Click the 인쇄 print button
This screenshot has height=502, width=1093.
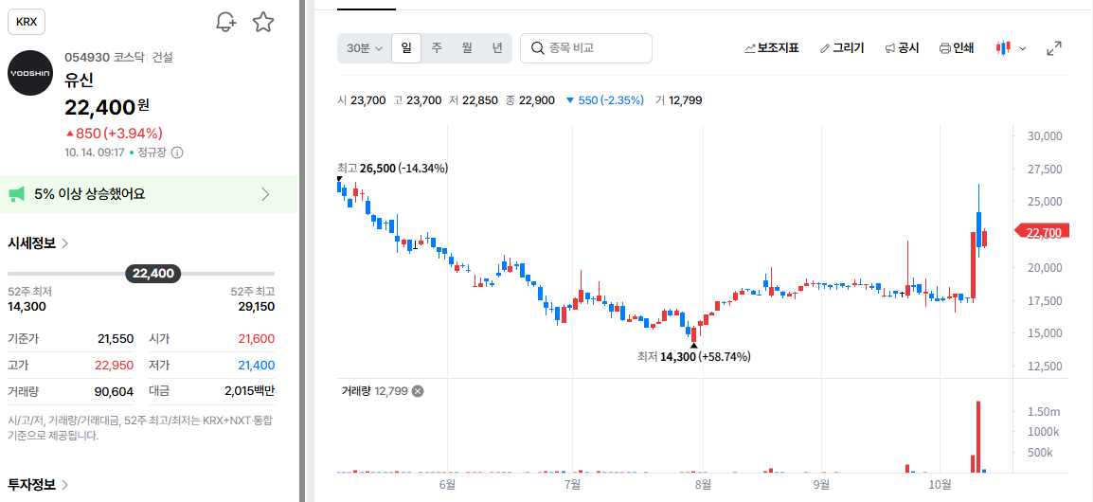point(957,48)
